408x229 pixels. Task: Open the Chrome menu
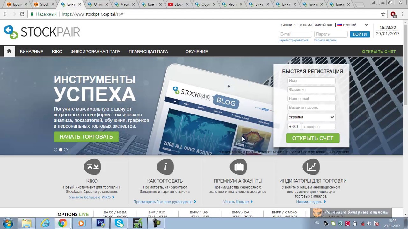[403, 14]
